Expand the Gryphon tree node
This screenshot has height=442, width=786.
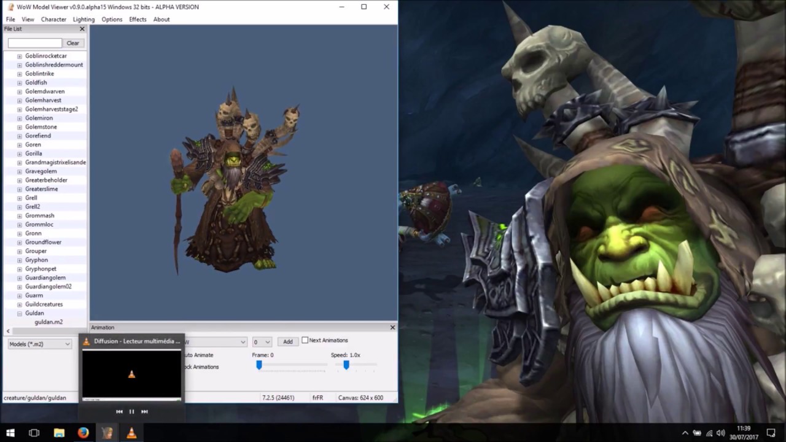(20, 260)
